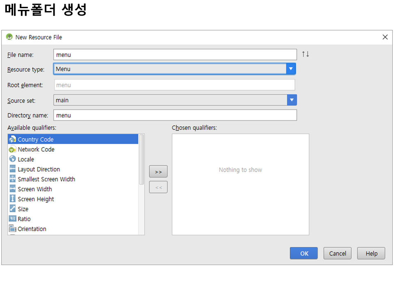Click the Network Code qualifier icon
The image size is (394, 295).
[x=12, y=150]
